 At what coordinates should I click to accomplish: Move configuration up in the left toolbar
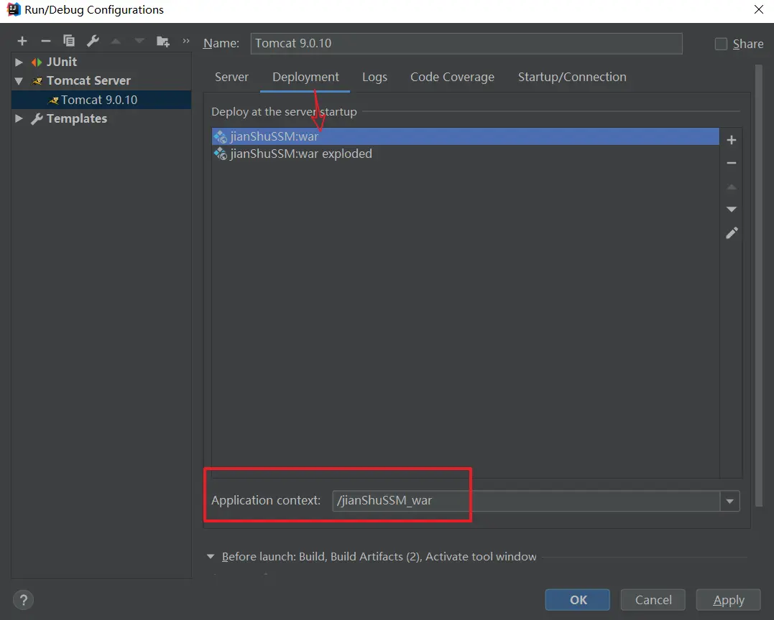pos(116,42)
